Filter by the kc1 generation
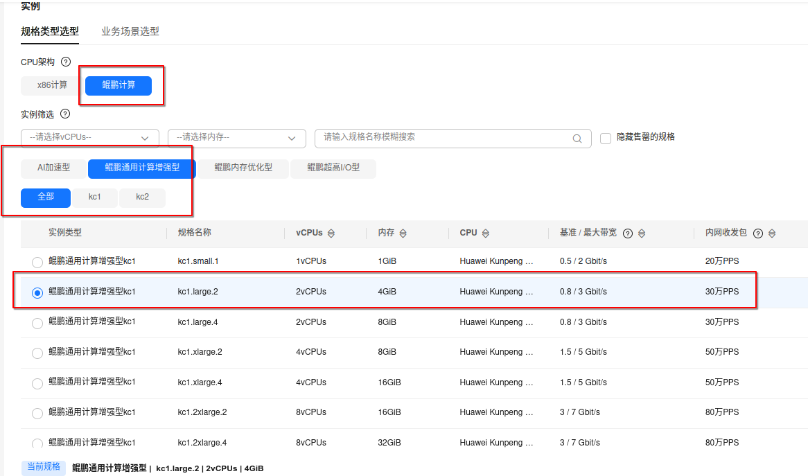This screenshot has width=808, height=476. (x=95, y=198)
